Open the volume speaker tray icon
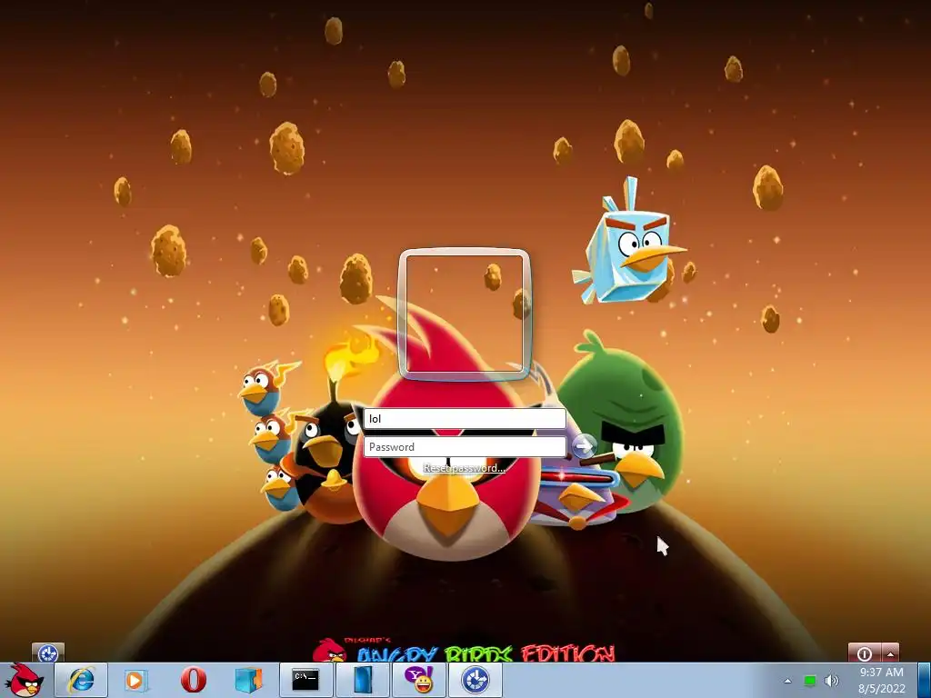 (x=832, y=680)
